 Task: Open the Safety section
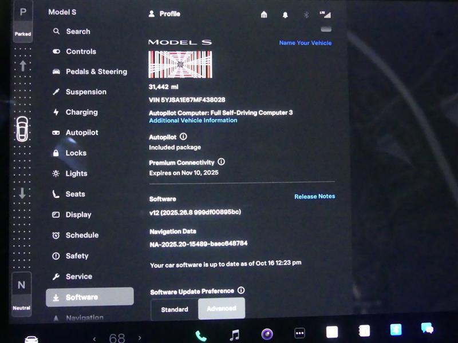click(78, 256)
